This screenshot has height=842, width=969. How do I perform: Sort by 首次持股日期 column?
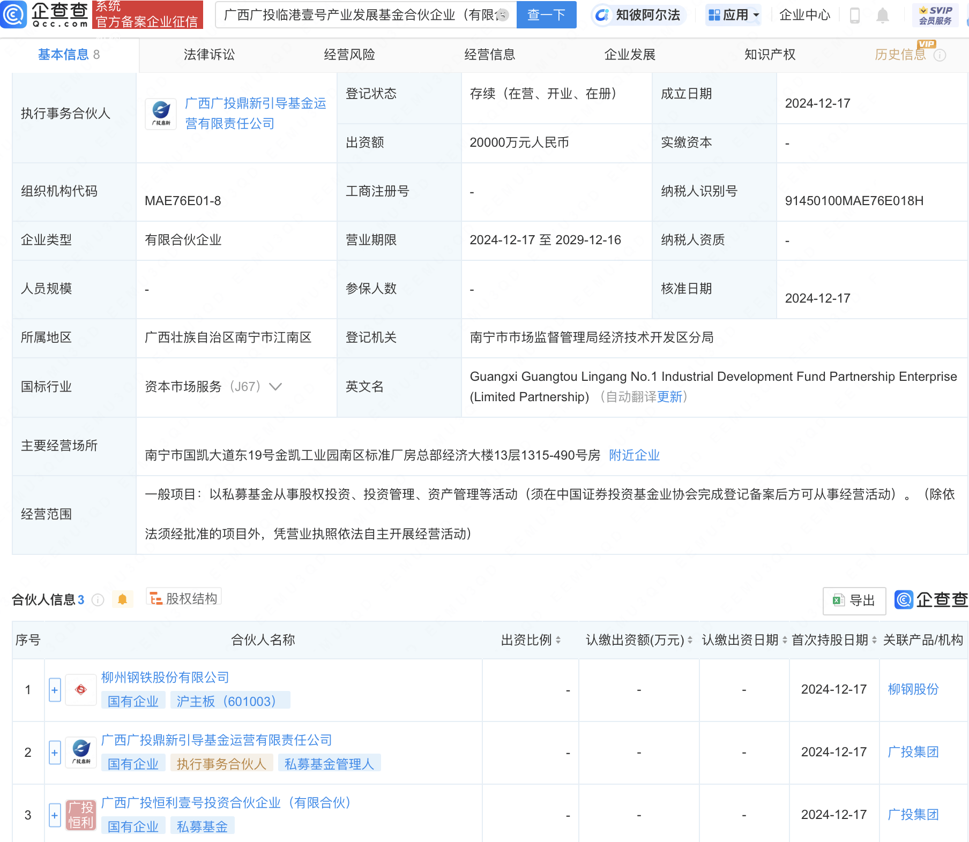(874, 640)
